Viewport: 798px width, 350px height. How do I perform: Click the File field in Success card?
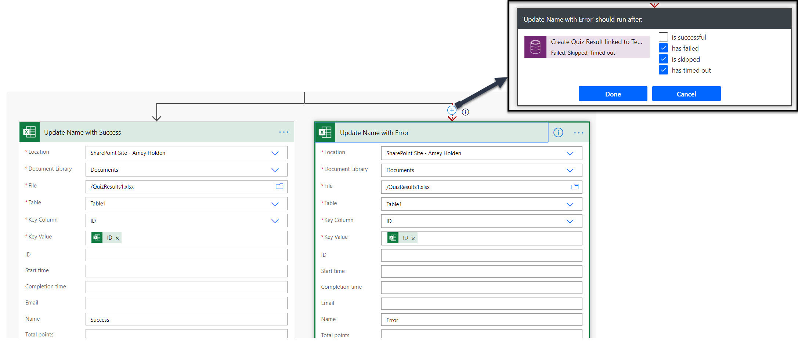click(x=187, y=186)
